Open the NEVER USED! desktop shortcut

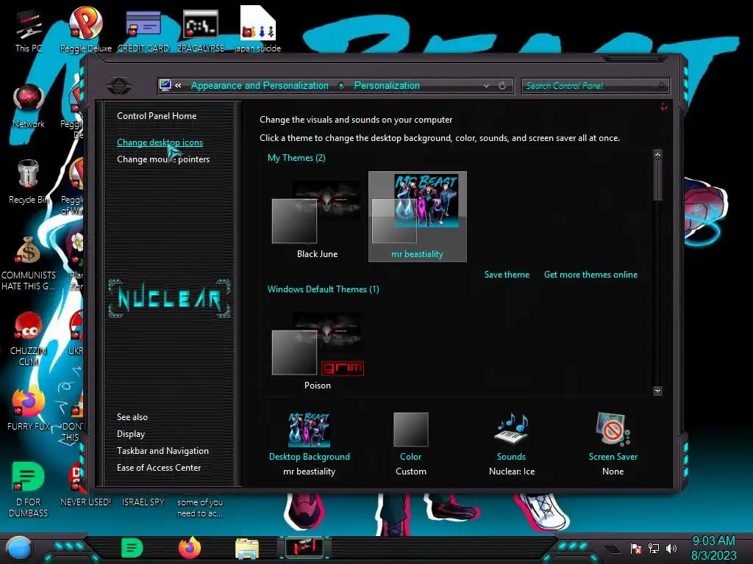coord(85,485)
